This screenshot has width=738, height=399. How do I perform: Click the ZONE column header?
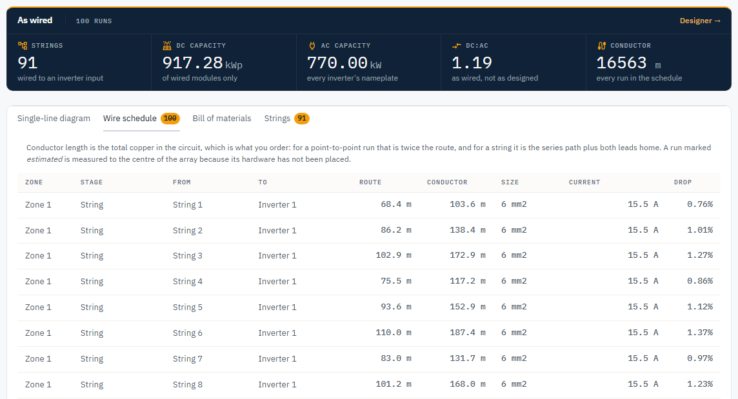pos(34,182)
